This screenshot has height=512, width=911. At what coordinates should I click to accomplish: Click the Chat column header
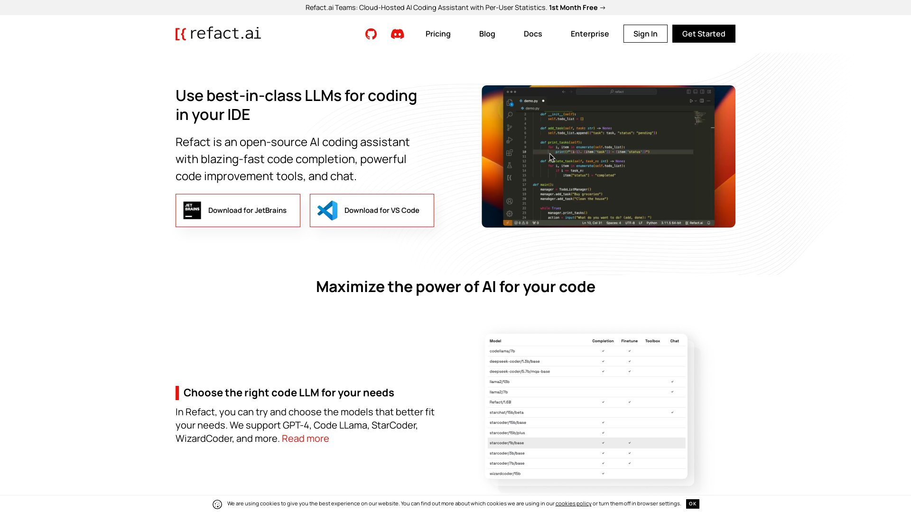click(674, 341)
